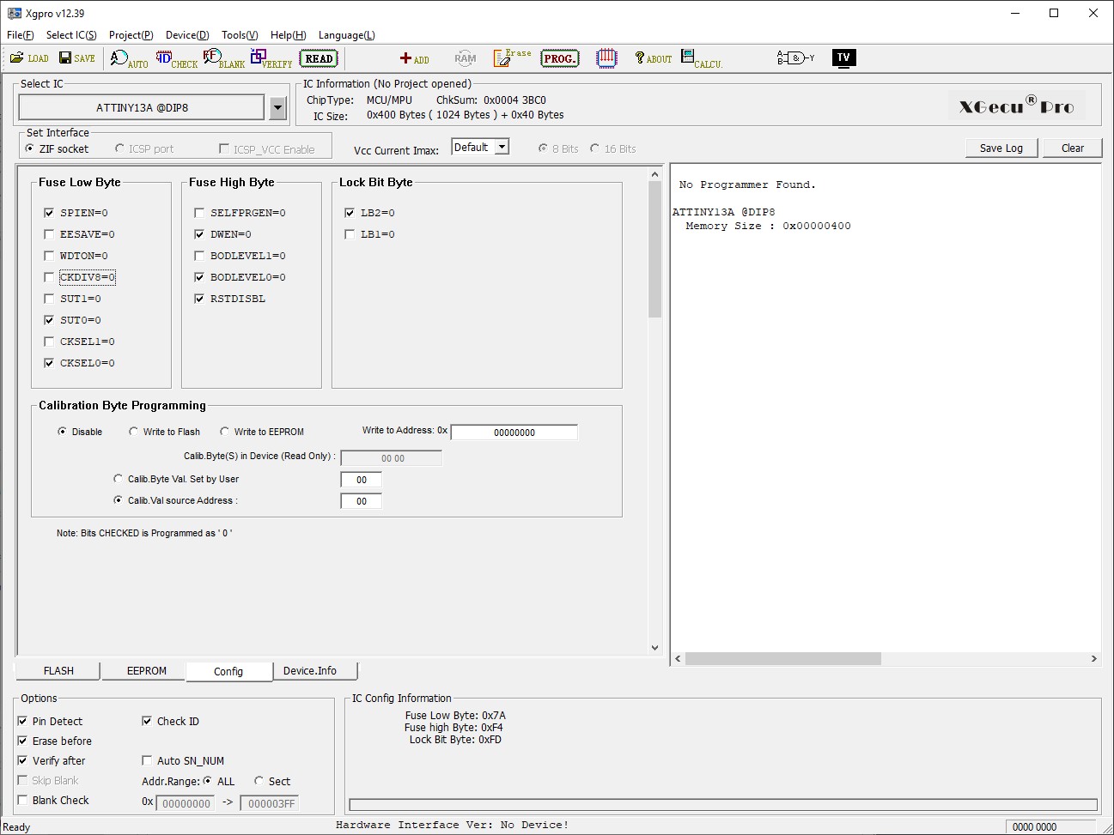Switch to the EEPROM tab
This screenshot has height=835, width=1114.
tap(146, 671)
